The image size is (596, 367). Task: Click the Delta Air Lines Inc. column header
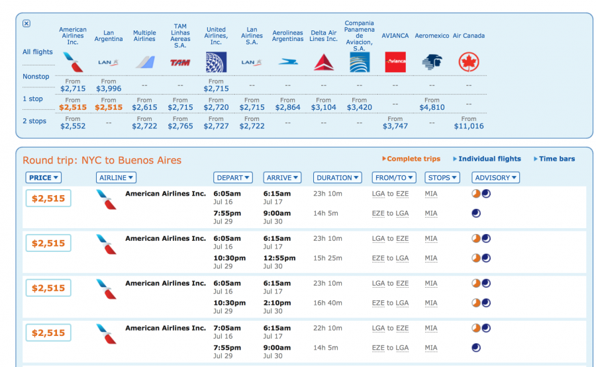(x=323, y=36)
